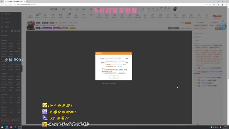Click the cloud icon in streamer toolbar
This screenshot has height=129, width=229.
coord(137,15)
